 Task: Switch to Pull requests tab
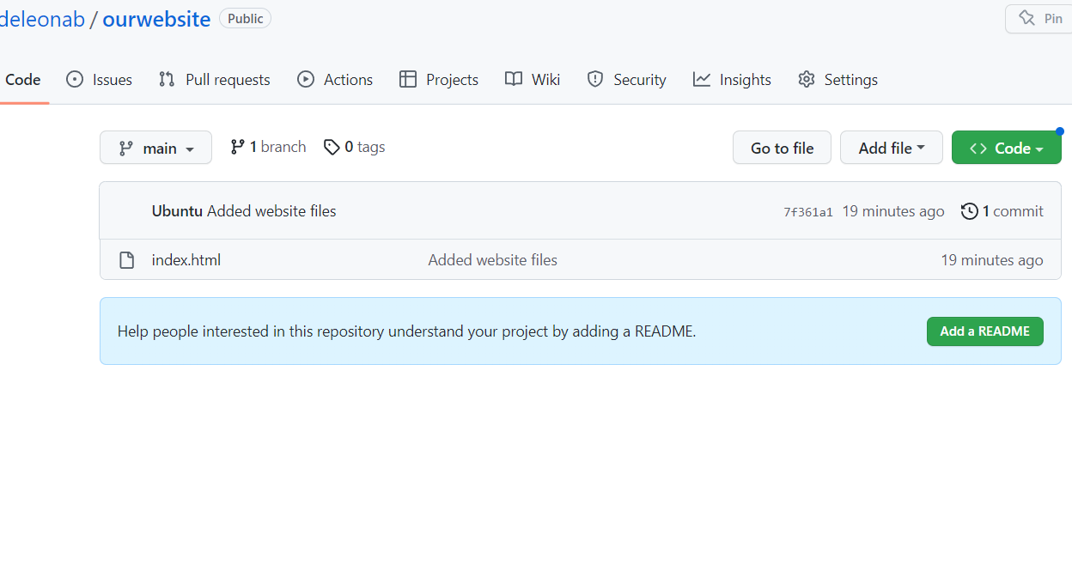click(215, 80)
